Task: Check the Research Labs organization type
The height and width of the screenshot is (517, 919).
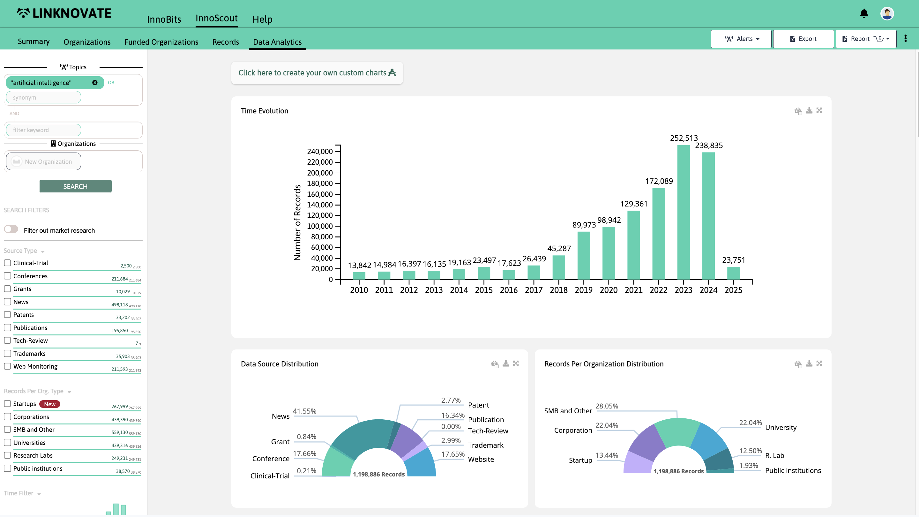Action: [x=7, y=455]
